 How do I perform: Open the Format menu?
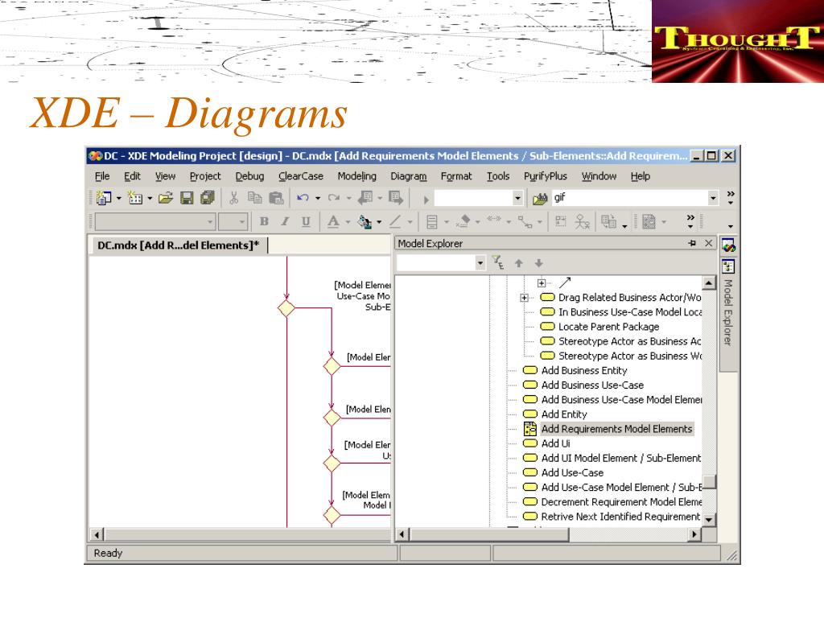click(456, 176)
